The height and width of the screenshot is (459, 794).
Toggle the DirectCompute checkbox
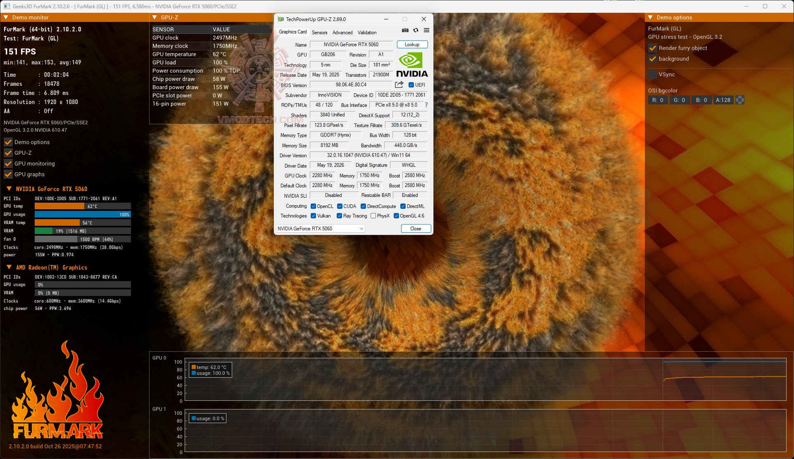point(363,206)
